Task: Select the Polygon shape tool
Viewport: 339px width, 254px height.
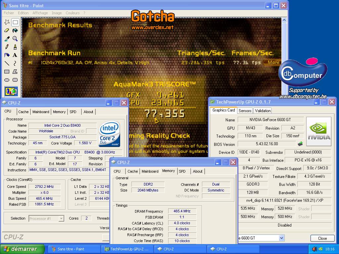Action: (15, 71)
